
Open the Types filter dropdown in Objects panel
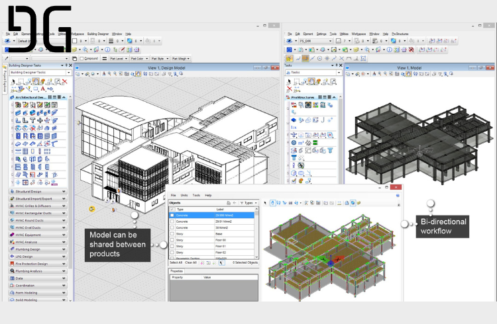(x=248, y=203)
